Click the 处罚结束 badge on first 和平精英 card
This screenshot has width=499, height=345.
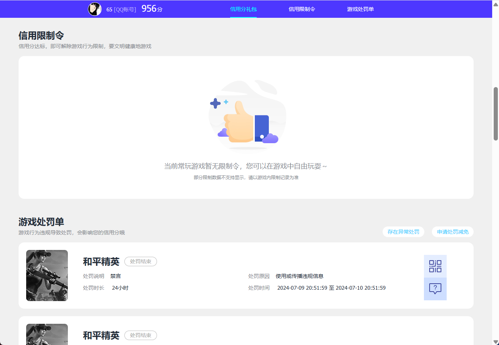(x=141, y=261)
